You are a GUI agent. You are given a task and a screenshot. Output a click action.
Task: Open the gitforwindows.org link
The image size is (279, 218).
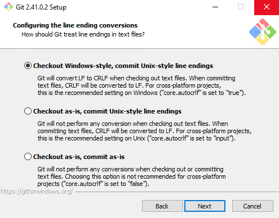click(37, 192)
